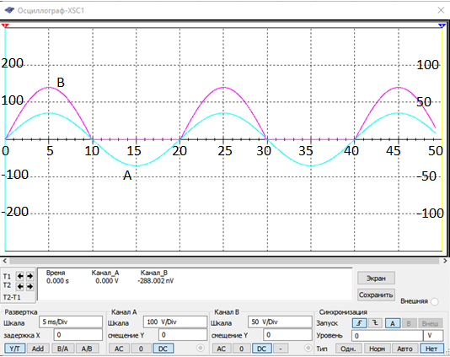The height and width of the screenshot is (357, 450).
Task: Click the Экран button
Action: [376, 279]
